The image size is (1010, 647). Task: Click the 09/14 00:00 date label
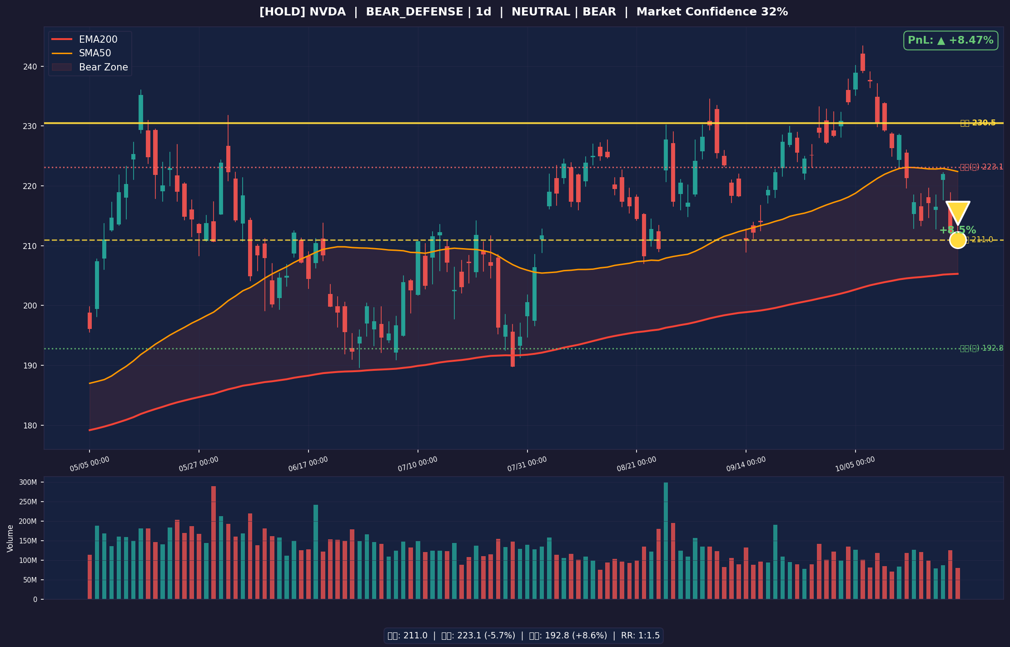746,464
